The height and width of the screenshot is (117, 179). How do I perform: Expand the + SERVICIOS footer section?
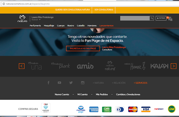tap(140, 83)
